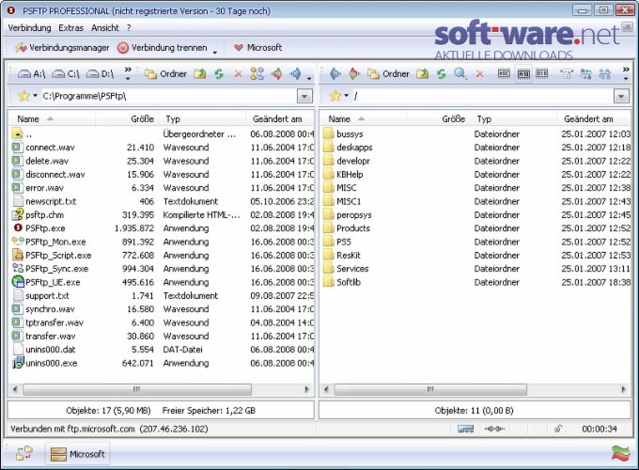Click the local pane horizontal scrollbar thumb
The height and width of the screenshot is (470, 639).
[137, 389]
